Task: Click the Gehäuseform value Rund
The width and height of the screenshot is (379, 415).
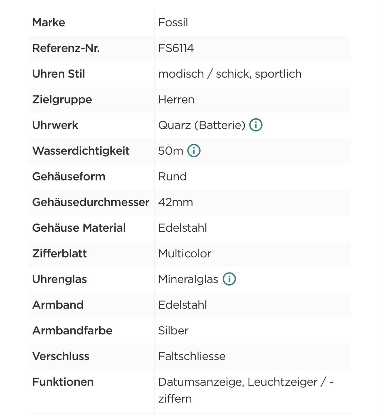Action: point(173,176)
